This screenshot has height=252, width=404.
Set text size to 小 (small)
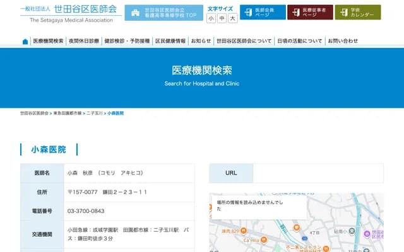coord(210,18)
